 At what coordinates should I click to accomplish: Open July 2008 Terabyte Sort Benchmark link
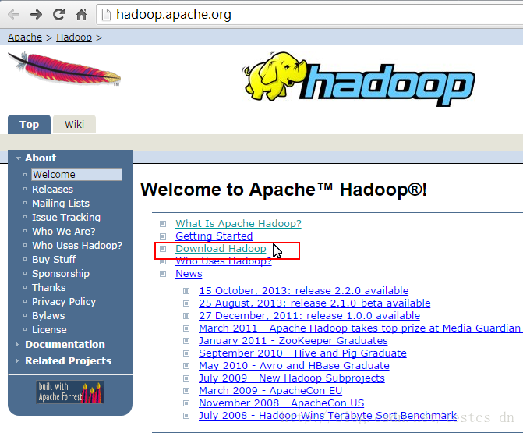point(327,416)
